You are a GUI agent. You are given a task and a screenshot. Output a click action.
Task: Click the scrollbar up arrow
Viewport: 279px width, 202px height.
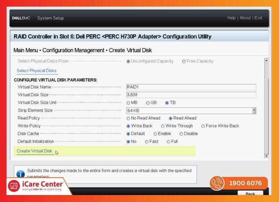click(x=266, y=61)
